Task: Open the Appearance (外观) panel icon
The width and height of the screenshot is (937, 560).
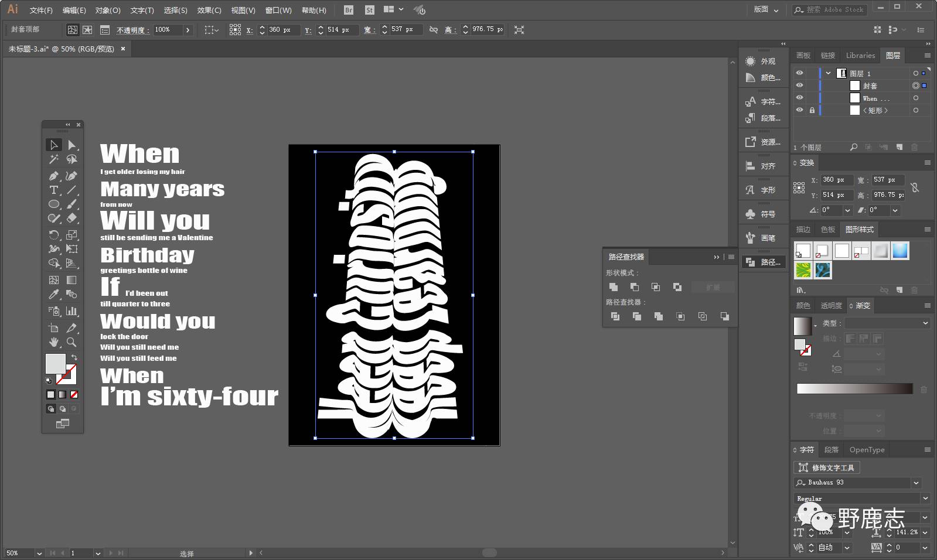Action: coord(750,61)
